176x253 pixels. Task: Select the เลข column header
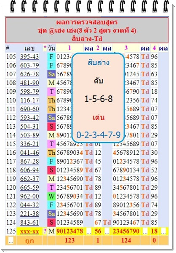(x=29, y=48)
